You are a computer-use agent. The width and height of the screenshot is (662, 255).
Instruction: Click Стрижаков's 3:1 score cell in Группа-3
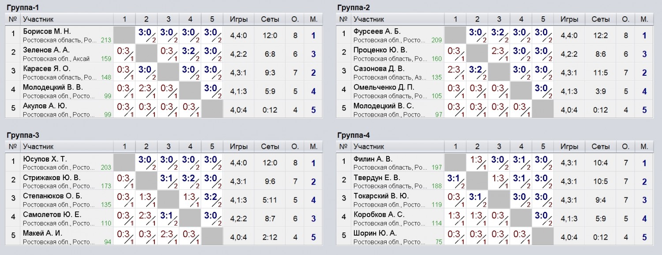click(169, 181)
